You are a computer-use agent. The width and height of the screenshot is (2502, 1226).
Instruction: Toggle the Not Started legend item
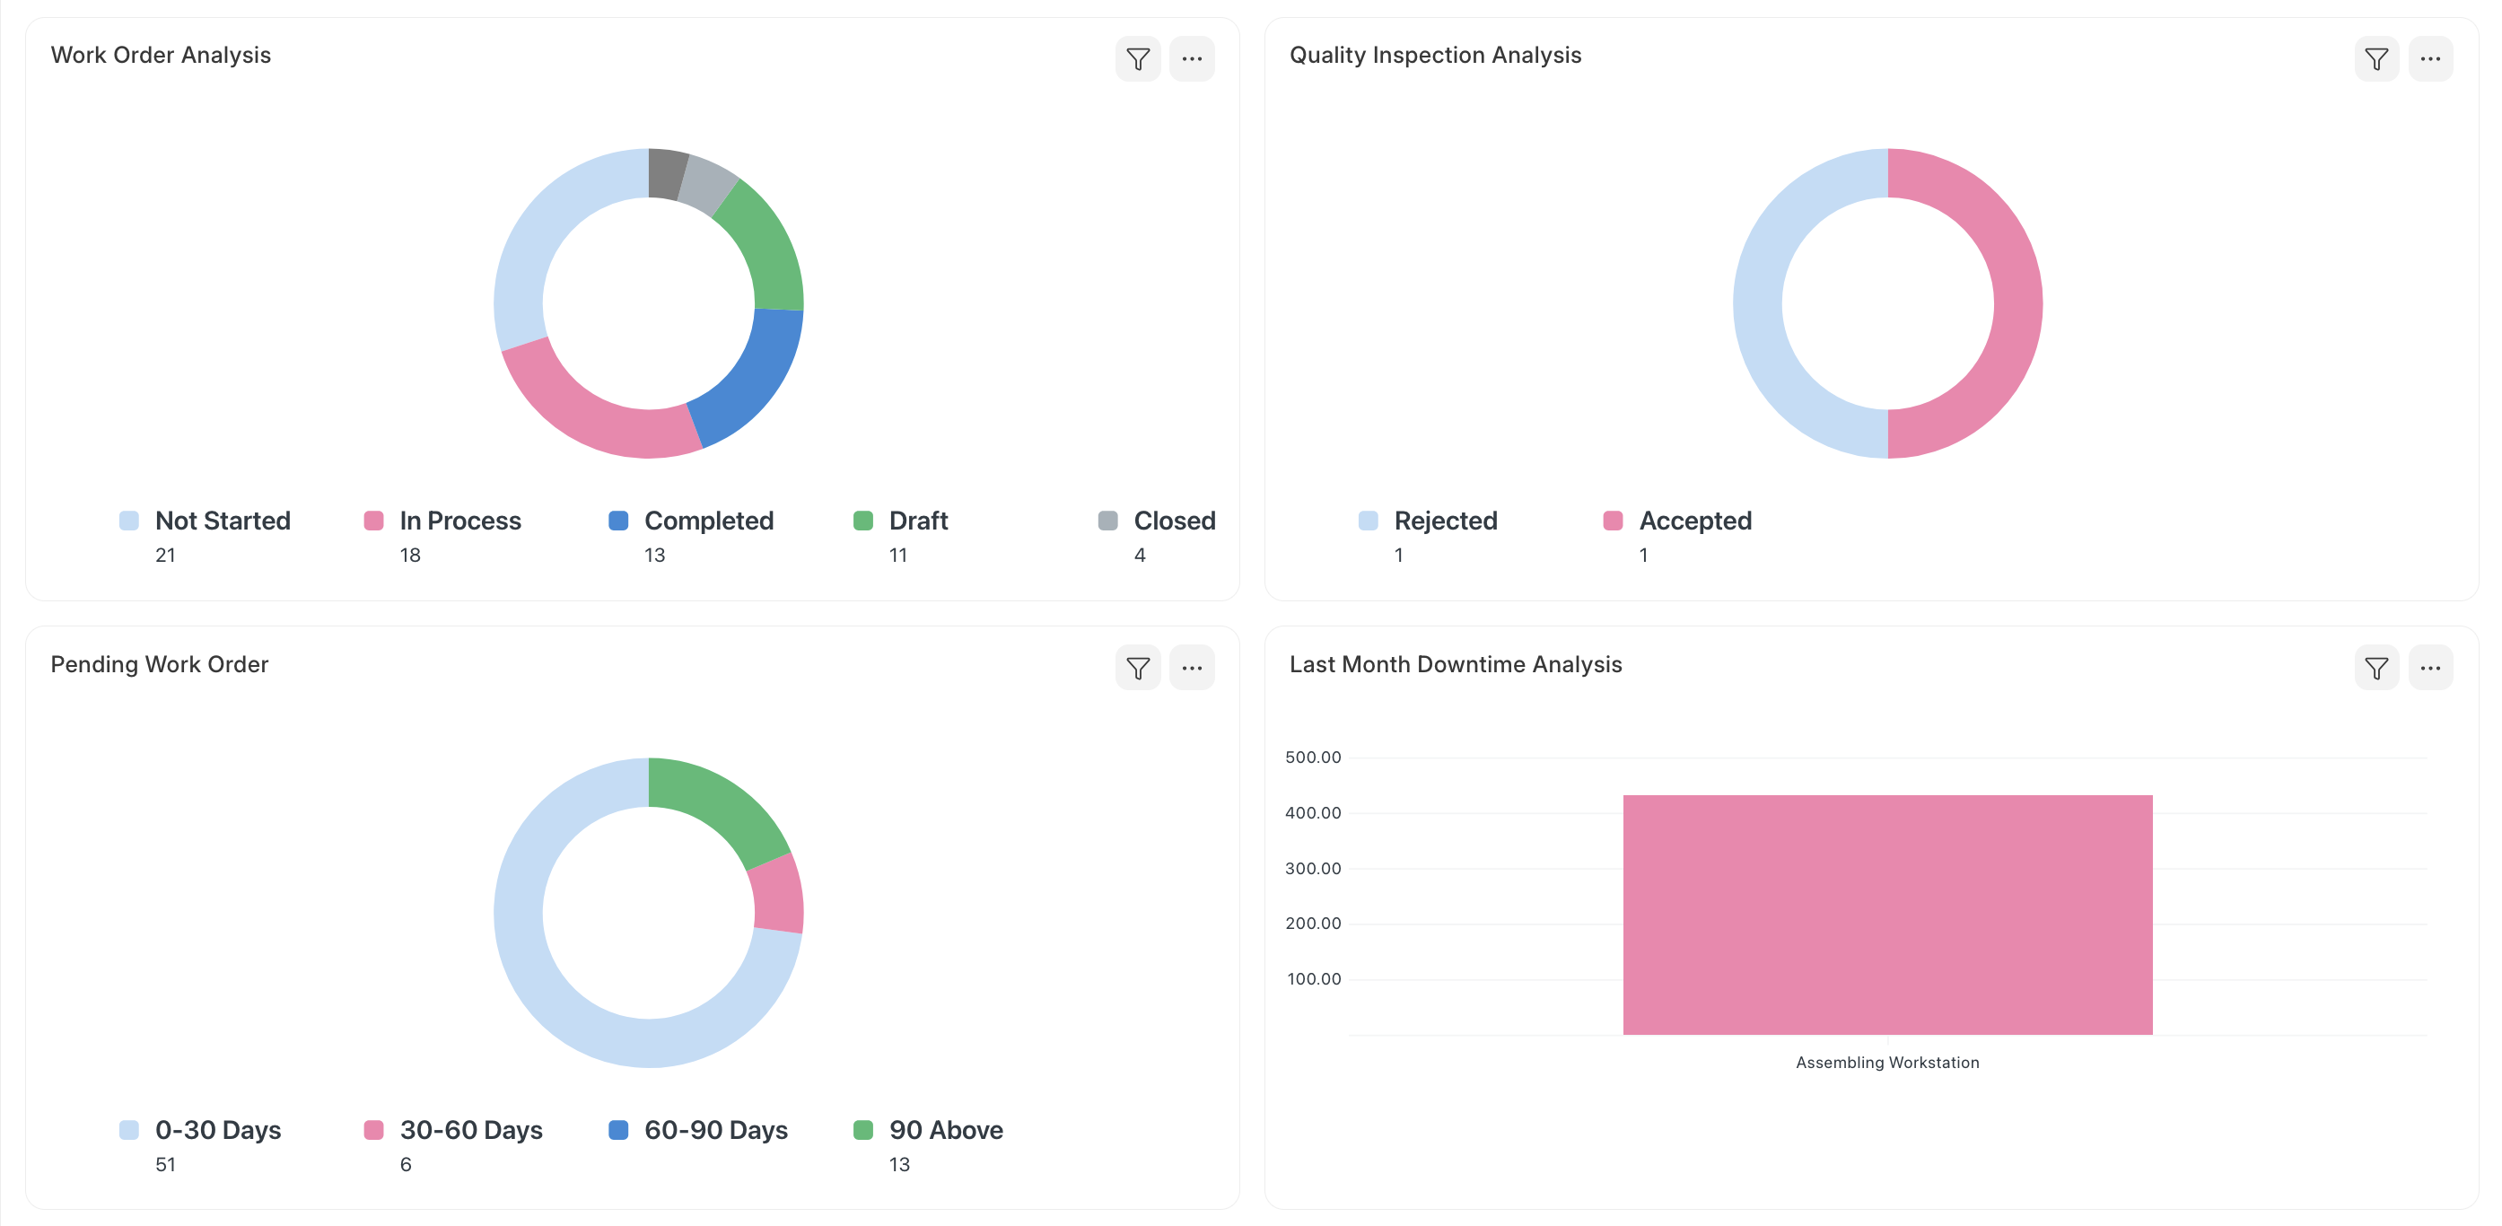point(223,521)
